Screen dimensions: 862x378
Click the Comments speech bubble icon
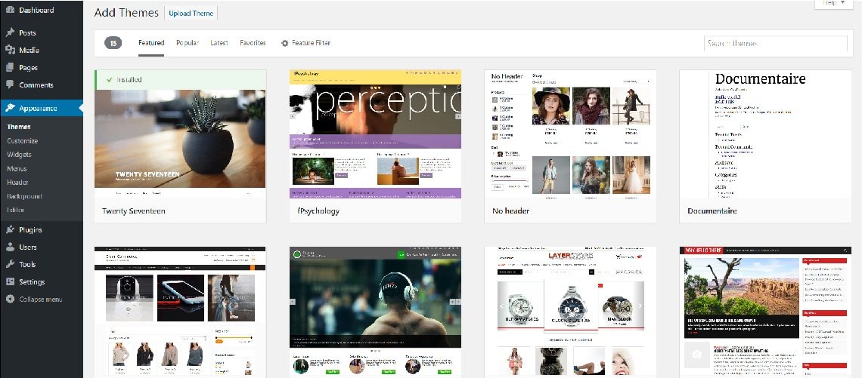point(10,85)
